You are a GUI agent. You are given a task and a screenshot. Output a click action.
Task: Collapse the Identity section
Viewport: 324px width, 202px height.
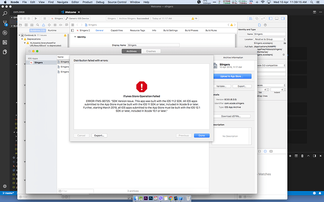75,37
